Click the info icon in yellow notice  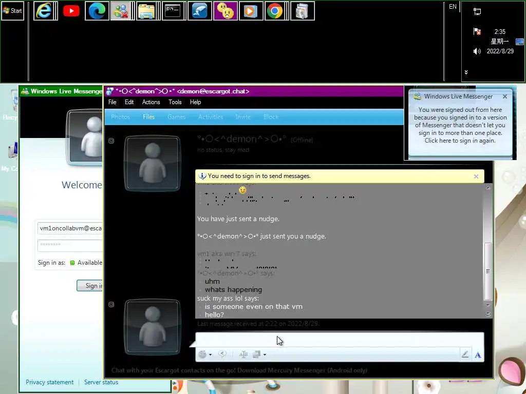(202, 176)
